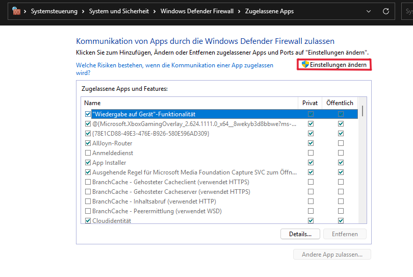The image size is (413, 277).
Task: Select the Anmeldedienst row text
Action: tap(113, 153)
